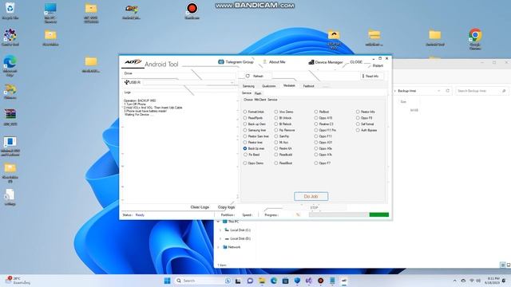Select the Frp Remove radio option
511x287 pixels.
click(x=276, y=130)
